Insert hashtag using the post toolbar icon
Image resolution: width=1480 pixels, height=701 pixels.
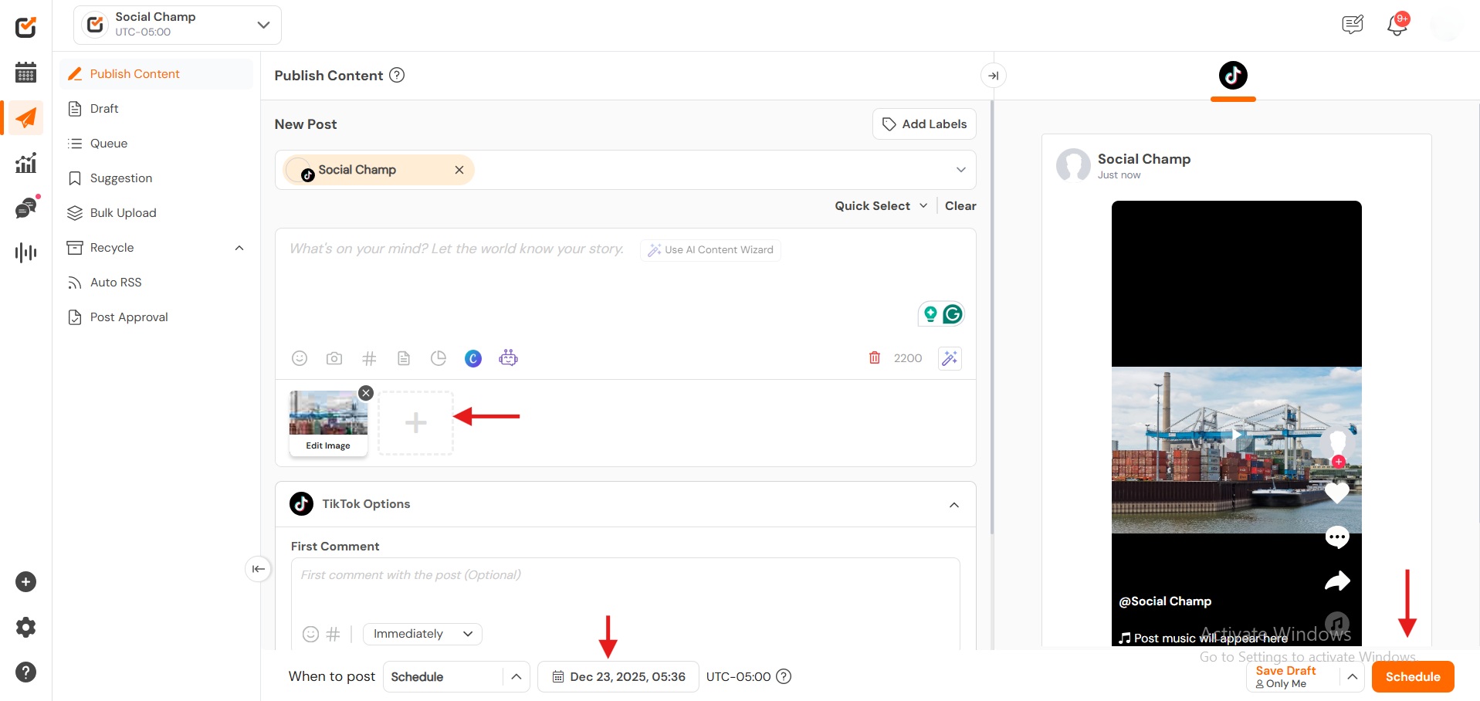tap(369, 358)
